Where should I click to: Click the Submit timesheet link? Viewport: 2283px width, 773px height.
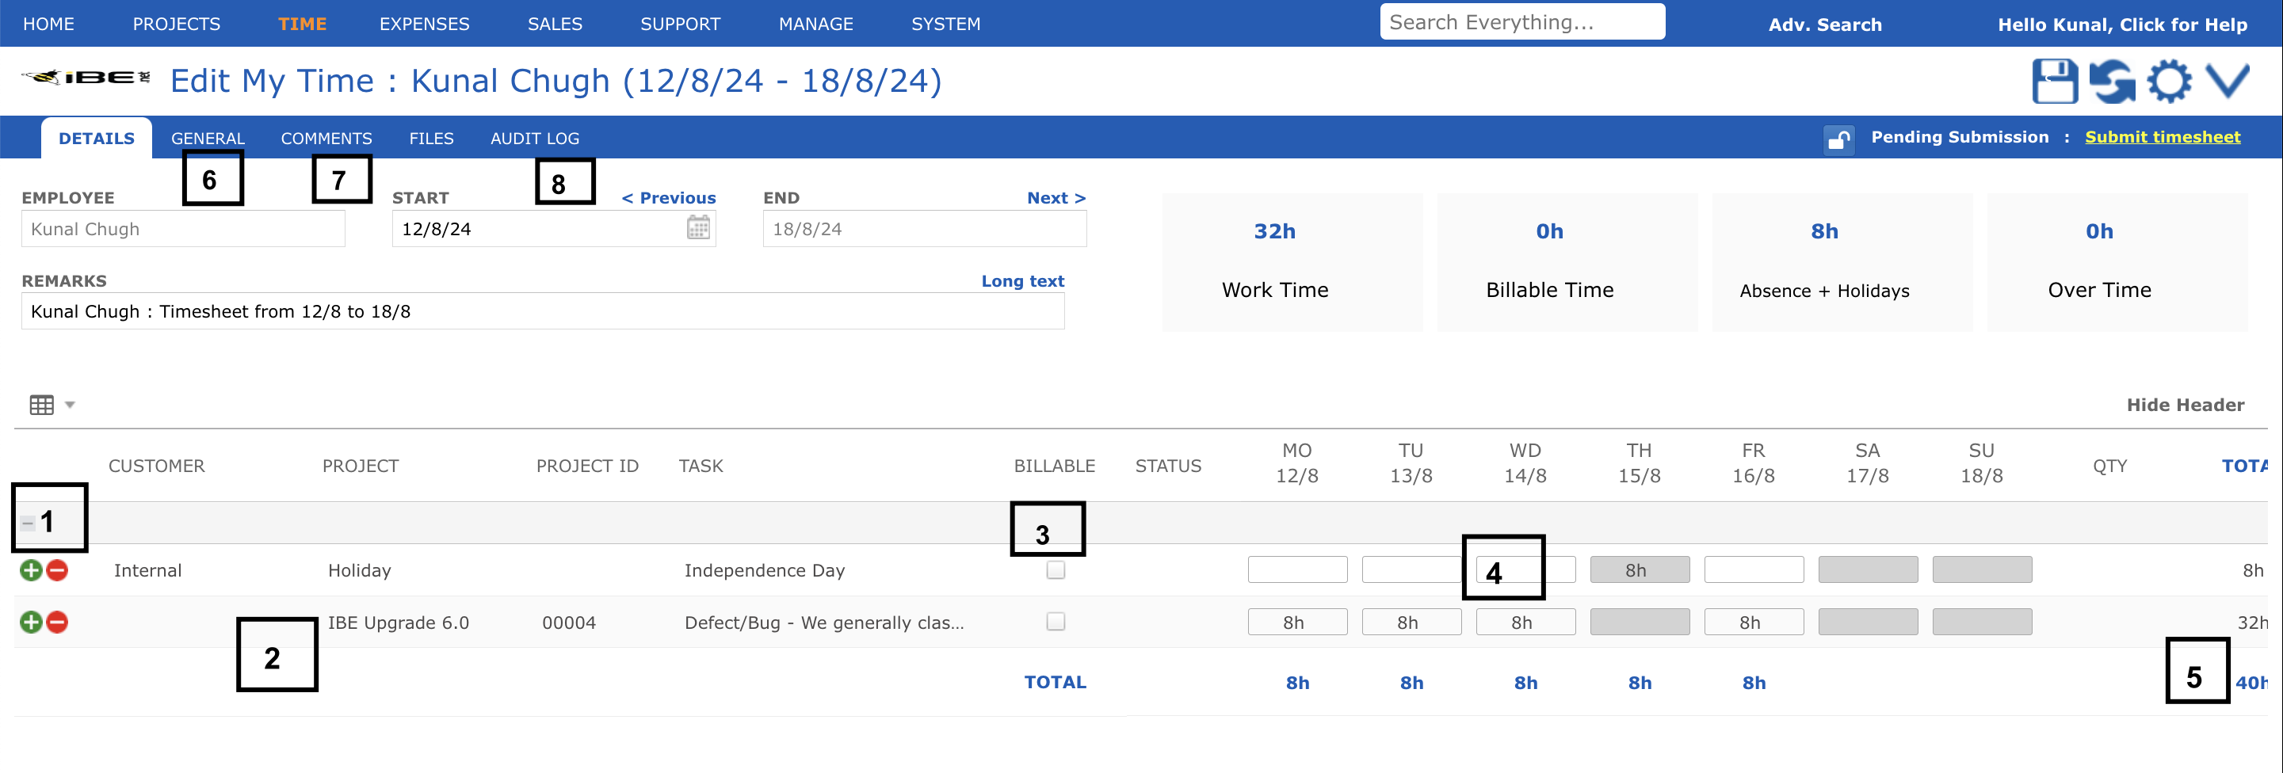coord(2163,136)
